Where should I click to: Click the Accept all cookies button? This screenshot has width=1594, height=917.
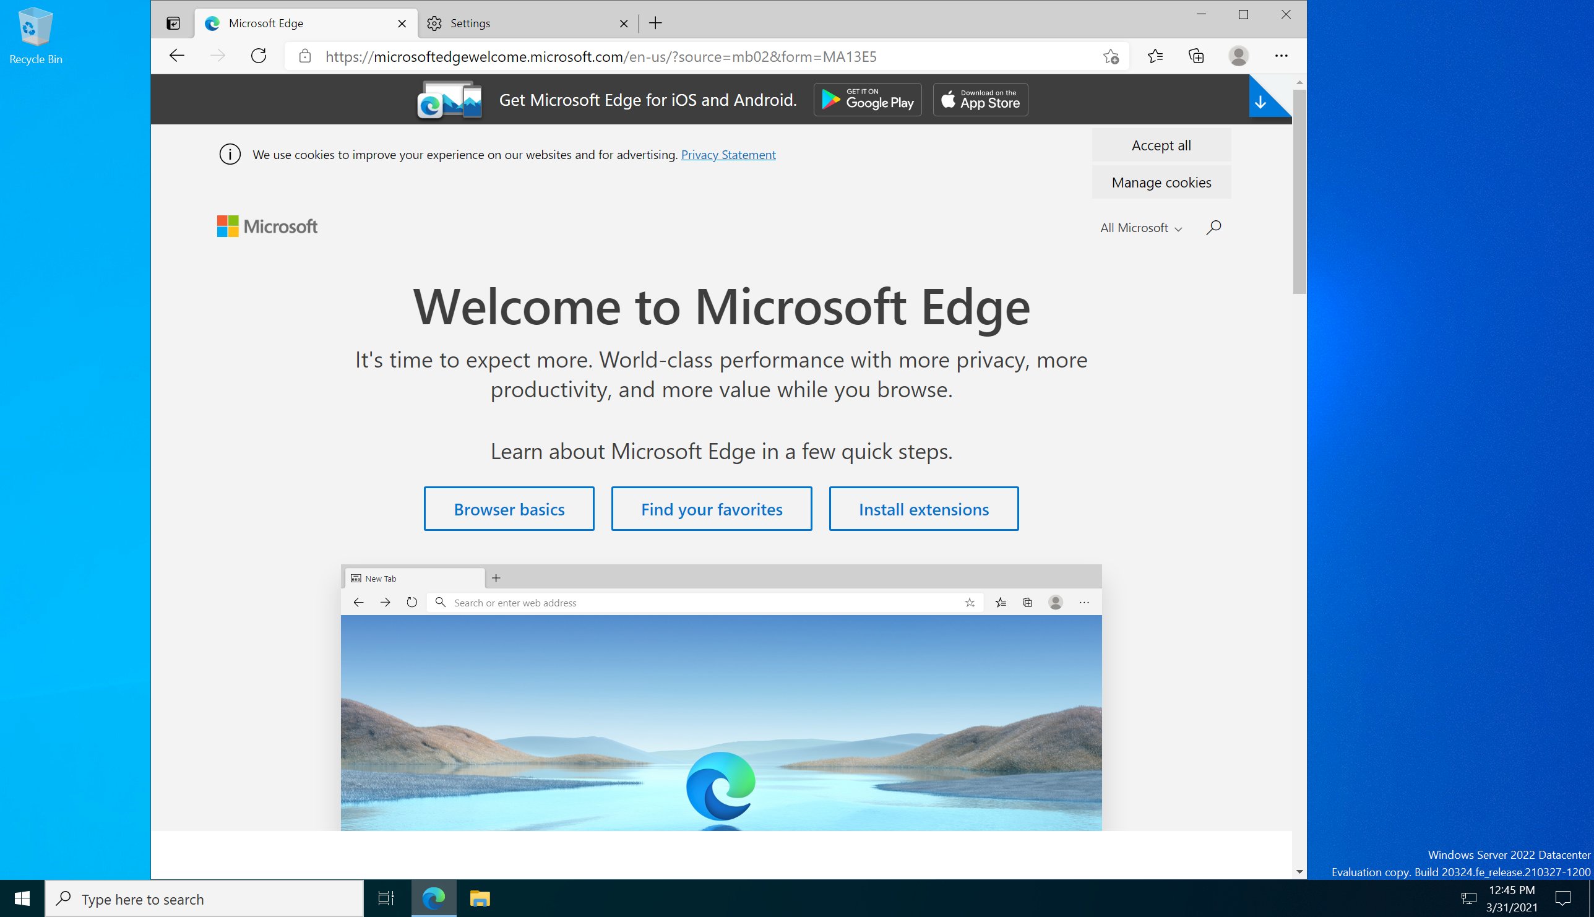pos(1161,145)
